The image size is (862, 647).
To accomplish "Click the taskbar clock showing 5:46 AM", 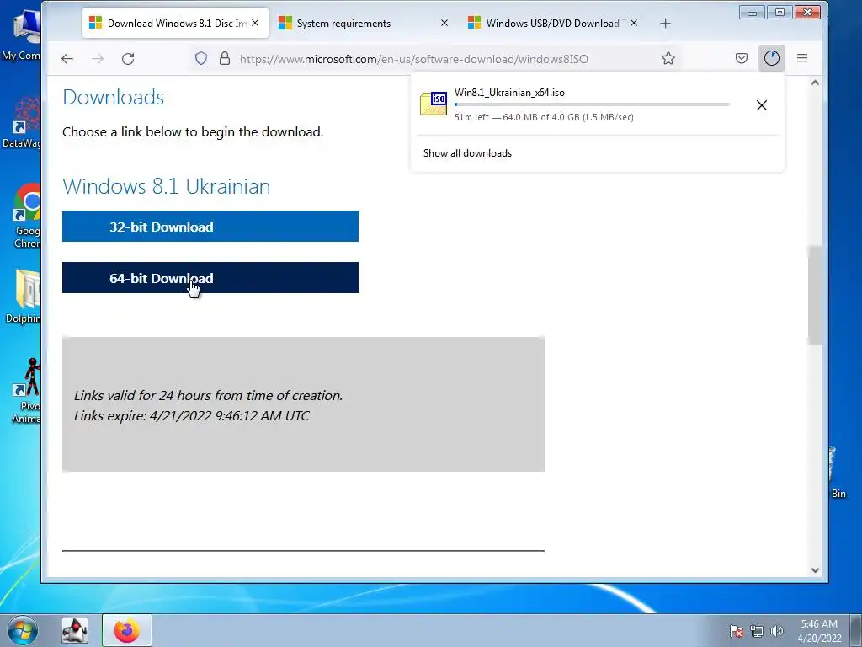I will point(819,631).
